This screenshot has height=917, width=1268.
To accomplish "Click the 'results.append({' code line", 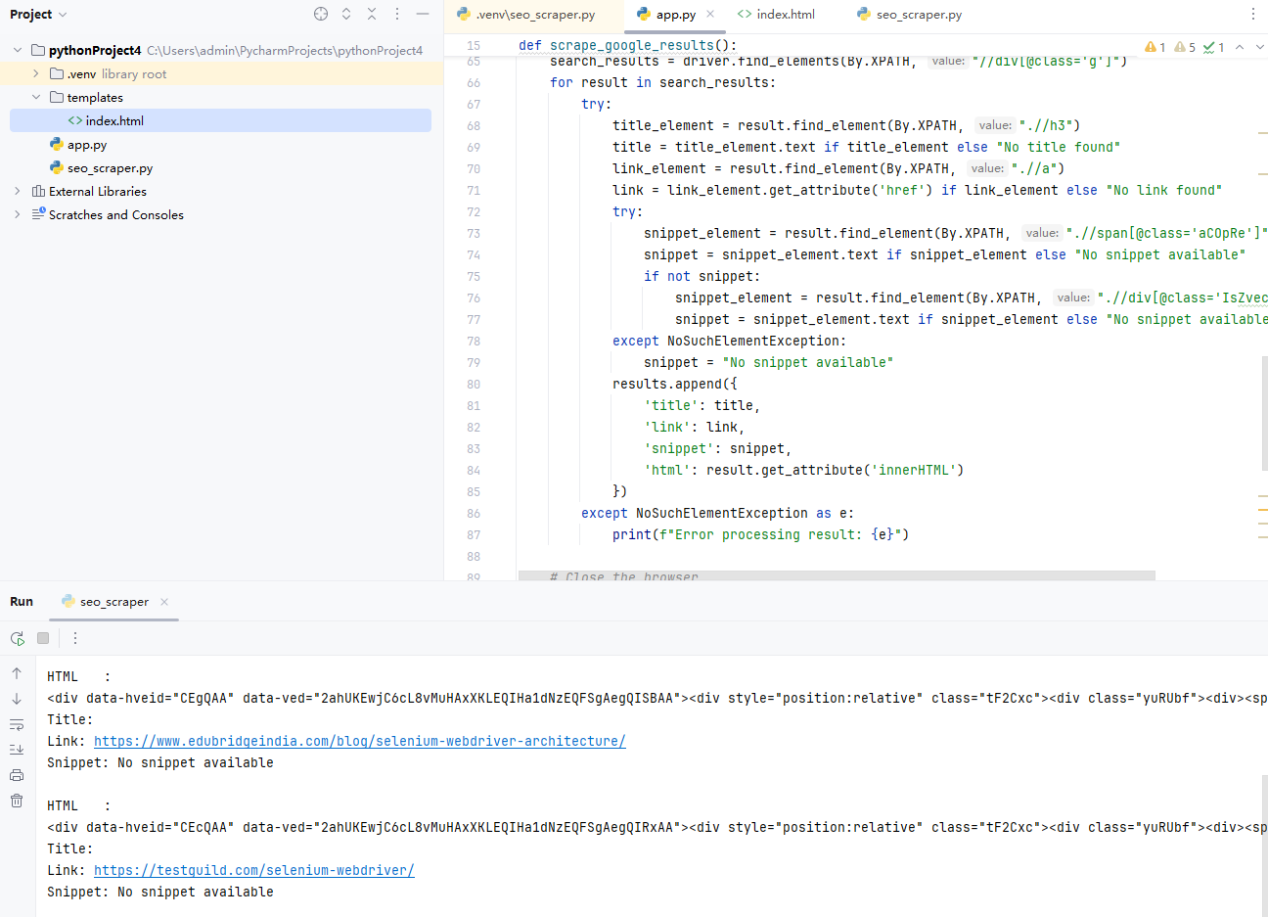I will point(675,384).
